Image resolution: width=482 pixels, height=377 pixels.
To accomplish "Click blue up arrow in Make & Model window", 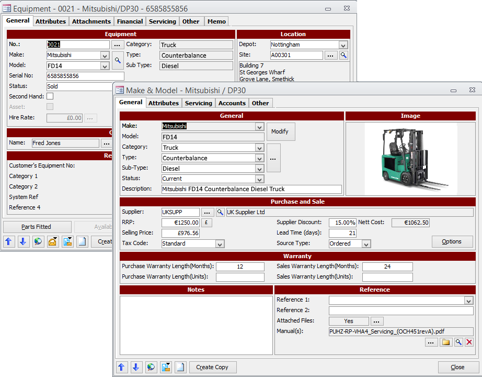I will click(x=121, y=367).
